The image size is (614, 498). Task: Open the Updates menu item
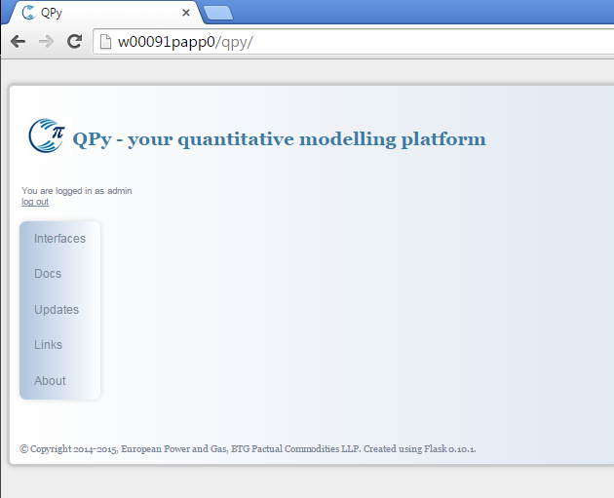(57, 309)
